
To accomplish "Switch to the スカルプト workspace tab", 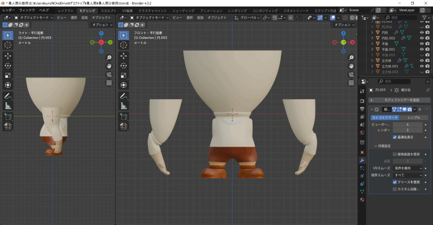I will tap(109, 10).
